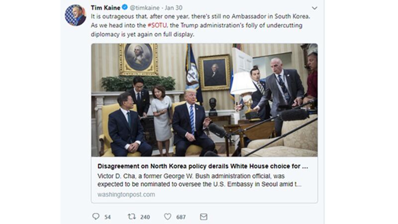
Task: Click the reply speech bubble icon
Action: [96, 217]
